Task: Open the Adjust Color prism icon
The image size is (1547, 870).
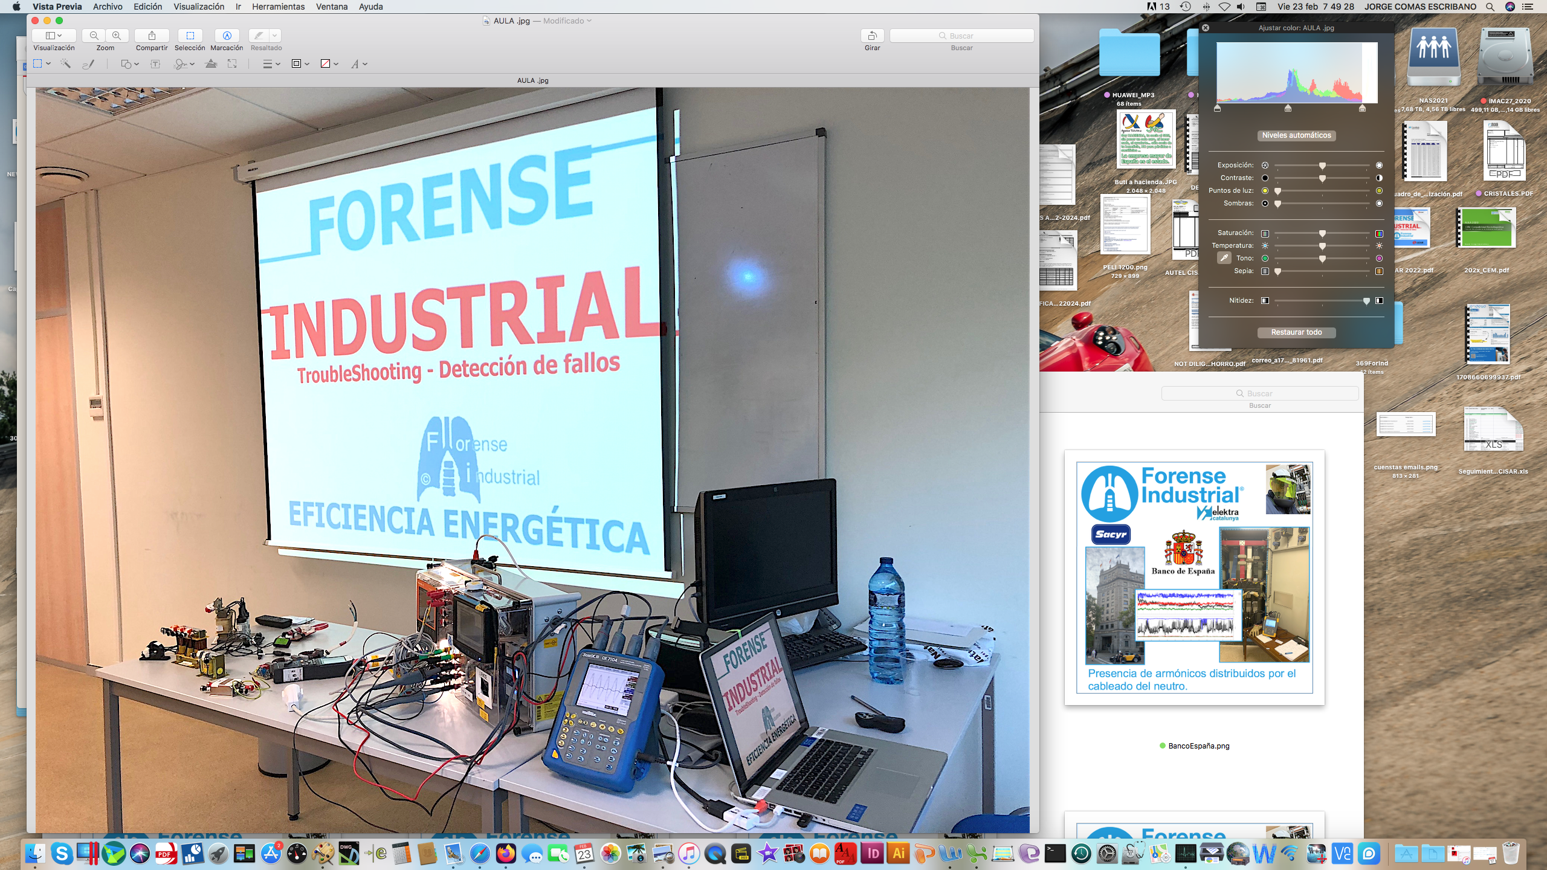Action: (211, 64)
